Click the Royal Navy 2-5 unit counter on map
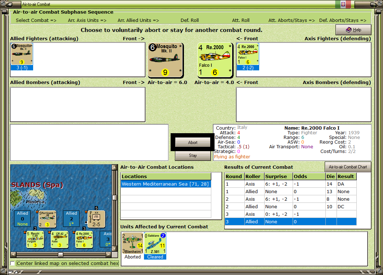 click(96, 219)
